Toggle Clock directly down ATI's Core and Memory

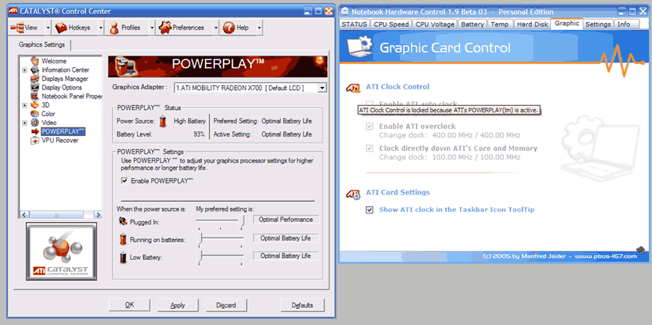click(x=370, y=148)
